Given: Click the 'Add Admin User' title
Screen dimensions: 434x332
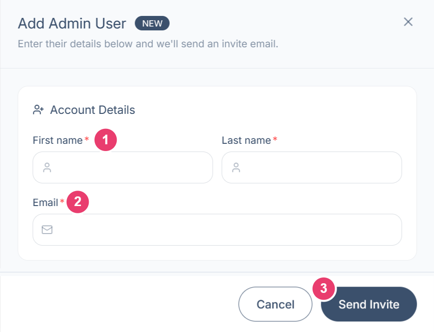Looking at the screenshot, I should (x=72, y=23).
